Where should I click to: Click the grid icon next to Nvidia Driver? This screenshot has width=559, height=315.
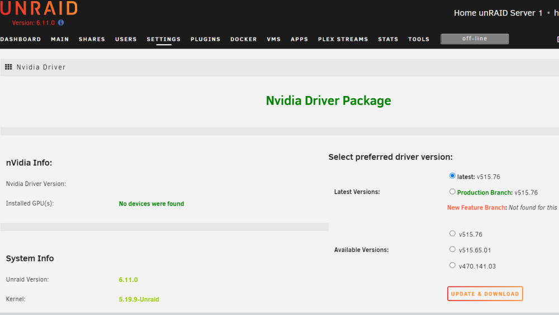pyautogui.click(x=8, y=67)
